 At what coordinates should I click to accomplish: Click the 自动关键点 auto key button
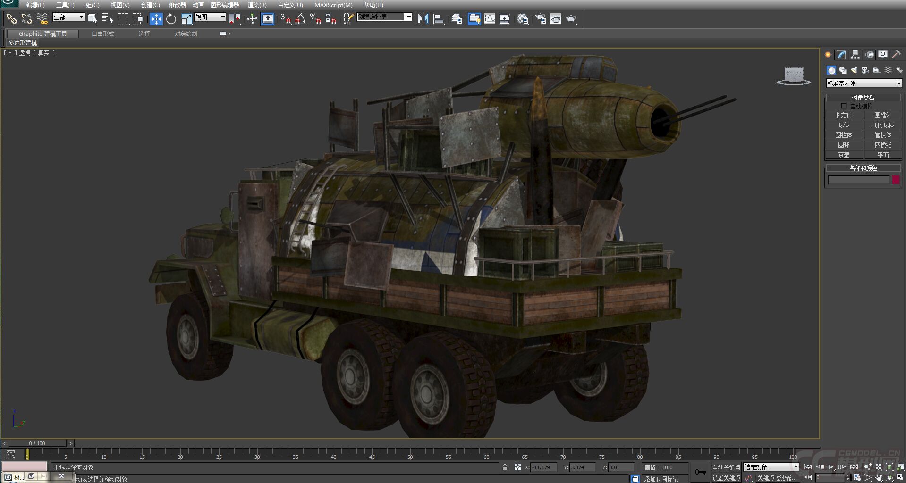pyautogui.click(x=726, y=467)
